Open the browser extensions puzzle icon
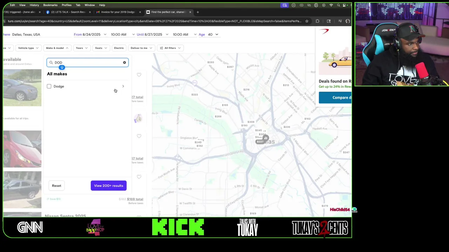The height and width of the screenshot is (252, 449). (x=317, y=21)
